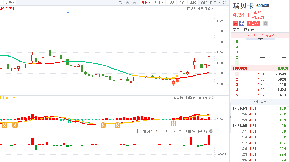290x162 pixels.
Task: Click second red rocket signal marker
Action: [x=177, y=80]
